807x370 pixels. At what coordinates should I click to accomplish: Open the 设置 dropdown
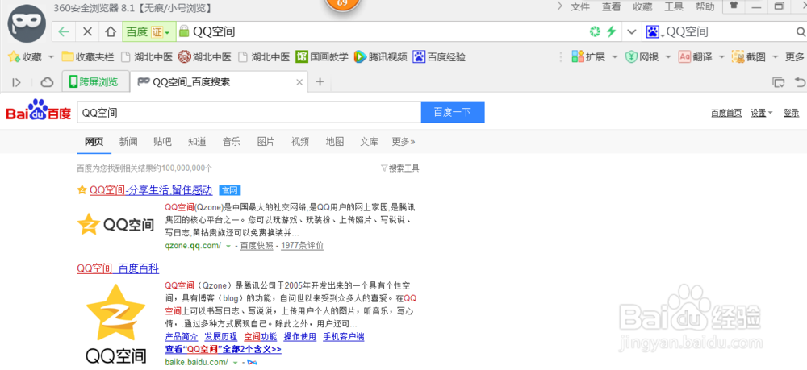coord(761,113)
